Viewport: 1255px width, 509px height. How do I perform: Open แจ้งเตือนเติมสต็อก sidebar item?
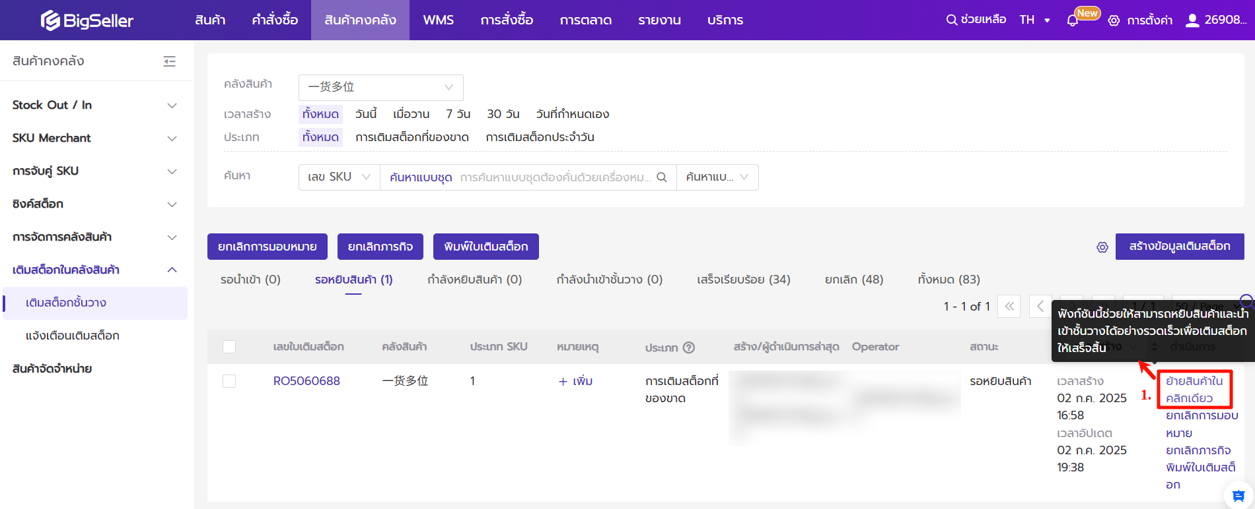(95, 336)
